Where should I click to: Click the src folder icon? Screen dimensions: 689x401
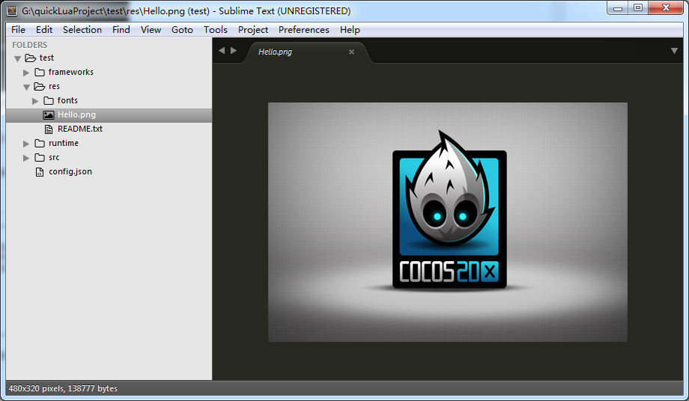(x=40, y=158)
